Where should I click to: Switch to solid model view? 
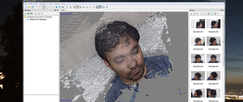(x=87, y=7)
